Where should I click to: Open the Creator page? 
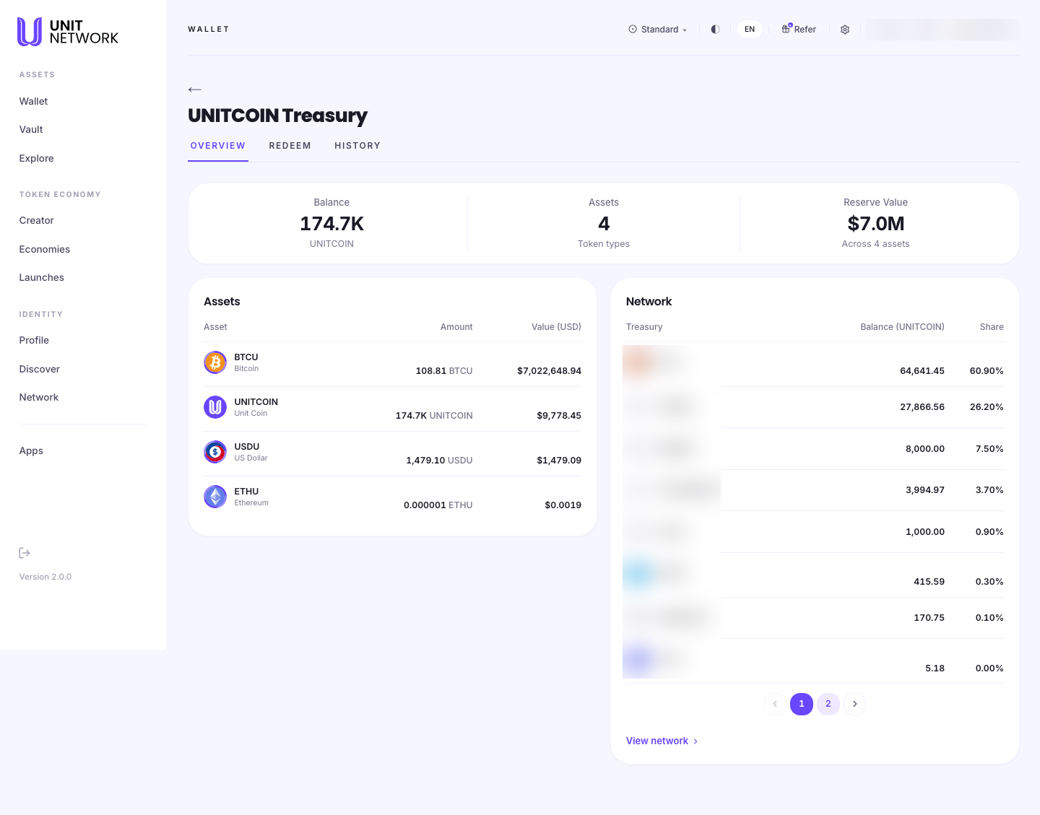pos(37,221)
